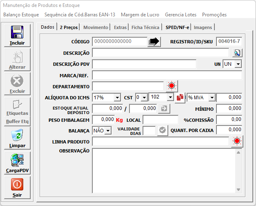
Task: Click the Sair power icon
Action: pyautogui.click(x=17, y=184)
